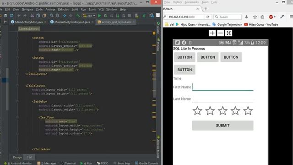293x165 pixels.
Task: Open the AVD Manager icon
Action: (x=137, y=16)
